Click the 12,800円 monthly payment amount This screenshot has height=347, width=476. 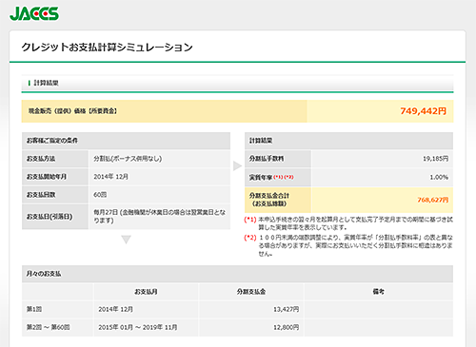click(287, 327)
